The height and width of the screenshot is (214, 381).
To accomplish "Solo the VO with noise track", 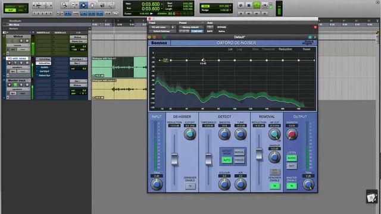I will pyautogui.click(x=21, y=63).
